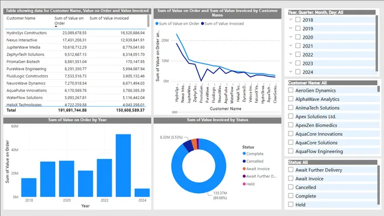
Task: Click Await Further D... legend dot
Action: pyautogui.click(x=244, y=176)
